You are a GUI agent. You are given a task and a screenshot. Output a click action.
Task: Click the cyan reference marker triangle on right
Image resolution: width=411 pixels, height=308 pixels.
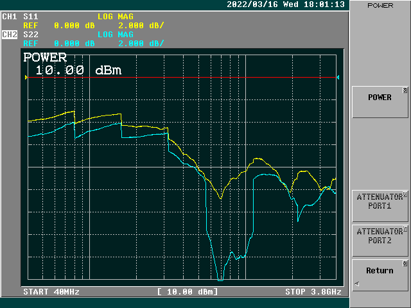338,77
